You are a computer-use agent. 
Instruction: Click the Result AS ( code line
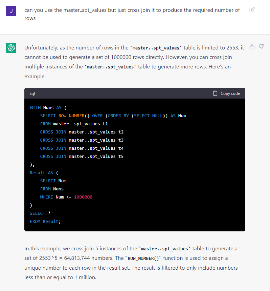click(x=44, y=173)
